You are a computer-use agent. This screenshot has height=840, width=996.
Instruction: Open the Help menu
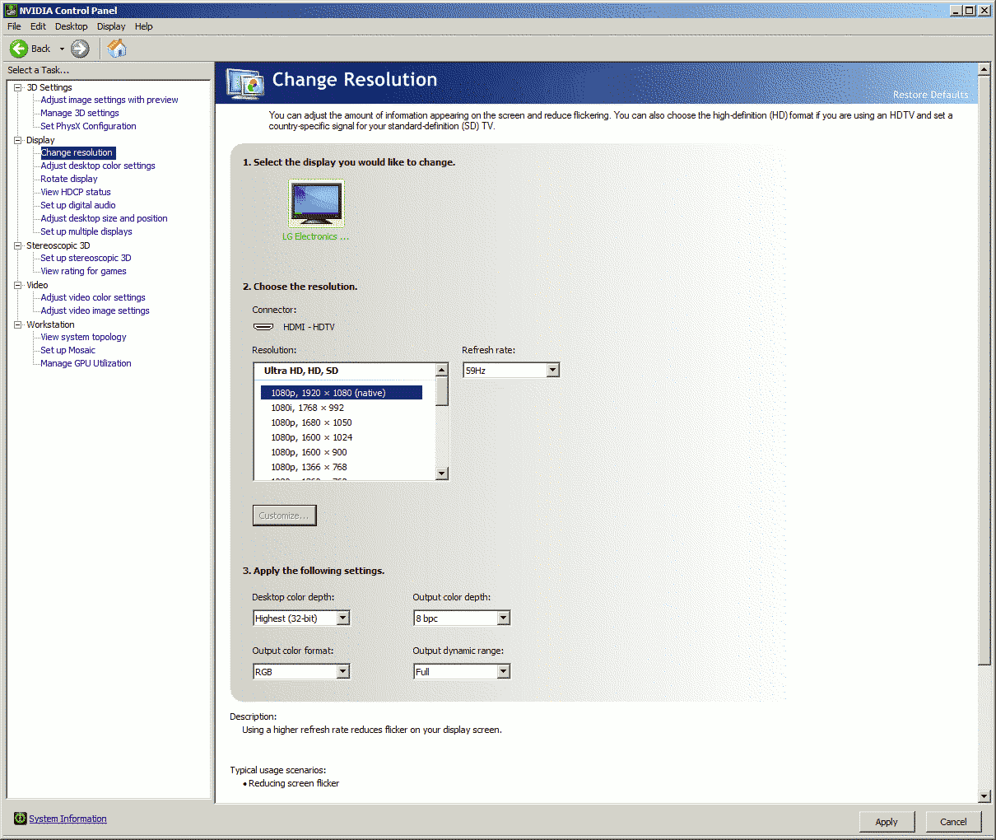tap(144, 26)
